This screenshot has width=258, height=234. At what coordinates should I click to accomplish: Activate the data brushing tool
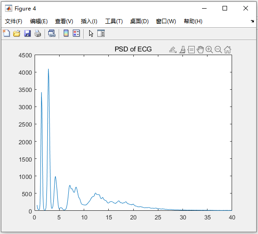182,50
